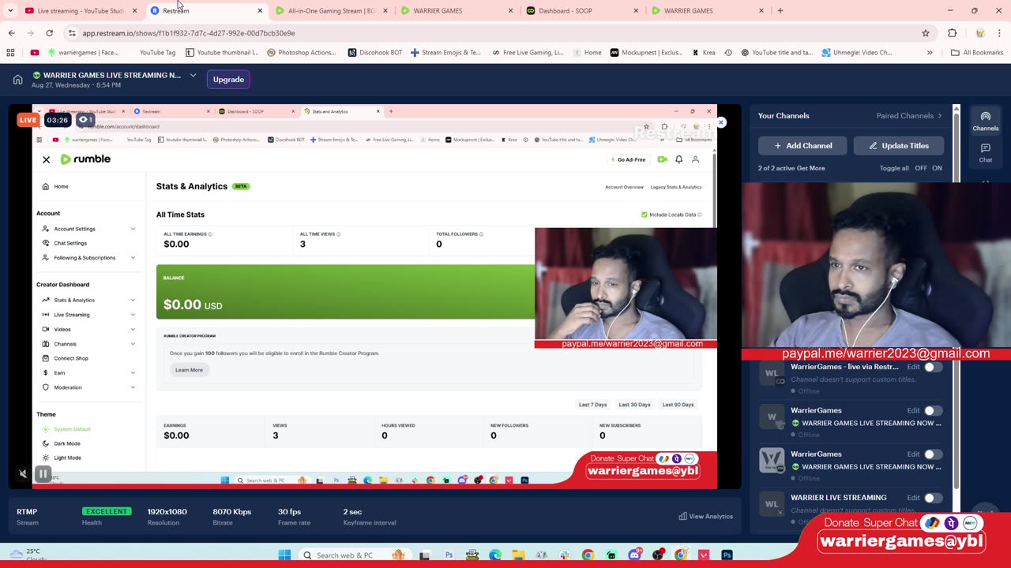
Task: Open the Photoshop Actions bookmark
Action: point(301,52)
